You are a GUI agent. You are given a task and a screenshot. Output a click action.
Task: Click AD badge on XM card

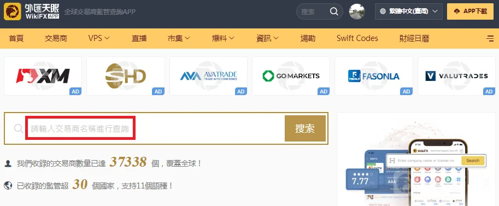tap(75, 91)
